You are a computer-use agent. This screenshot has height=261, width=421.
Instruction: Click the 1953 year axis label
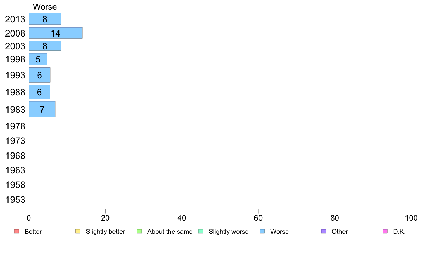(15, 200)
